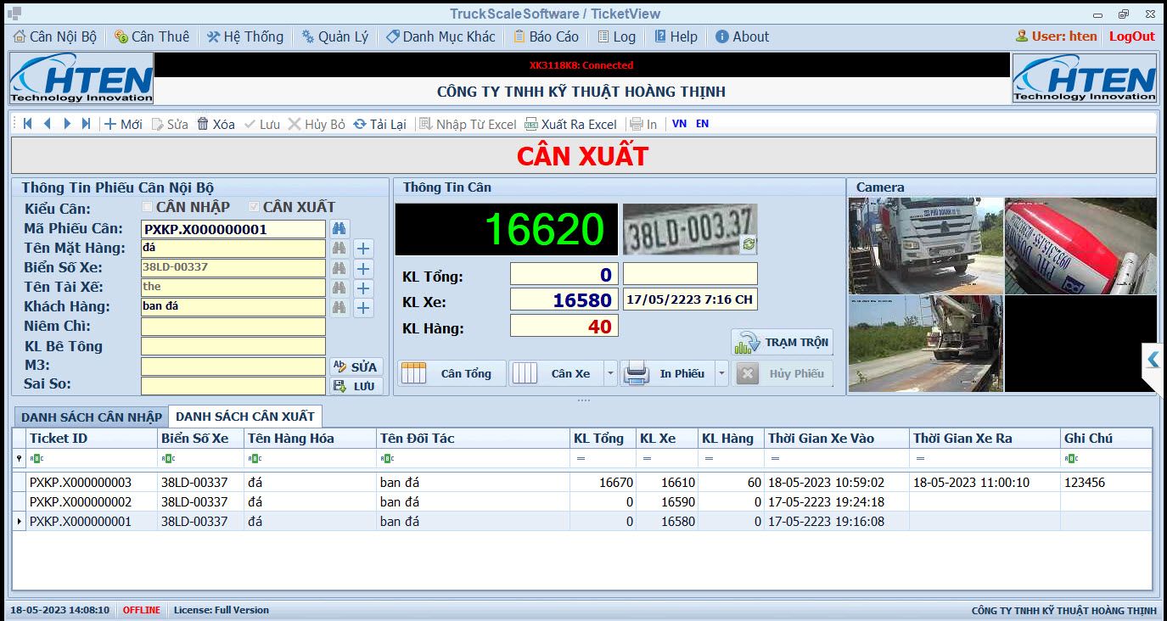Expand the collapsed right side panel arrow
Screen dimensions: 1167x621
1153,360
